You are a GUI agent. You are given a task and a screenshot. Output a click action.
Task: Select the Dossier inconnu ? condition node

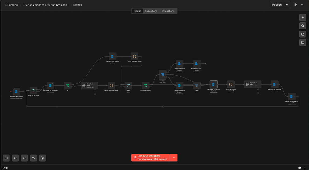(145, 86)
